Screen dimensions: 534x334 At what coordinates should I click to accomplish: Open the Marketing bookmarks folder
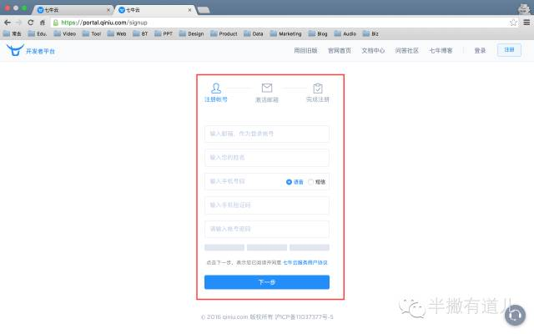[285, 34]
